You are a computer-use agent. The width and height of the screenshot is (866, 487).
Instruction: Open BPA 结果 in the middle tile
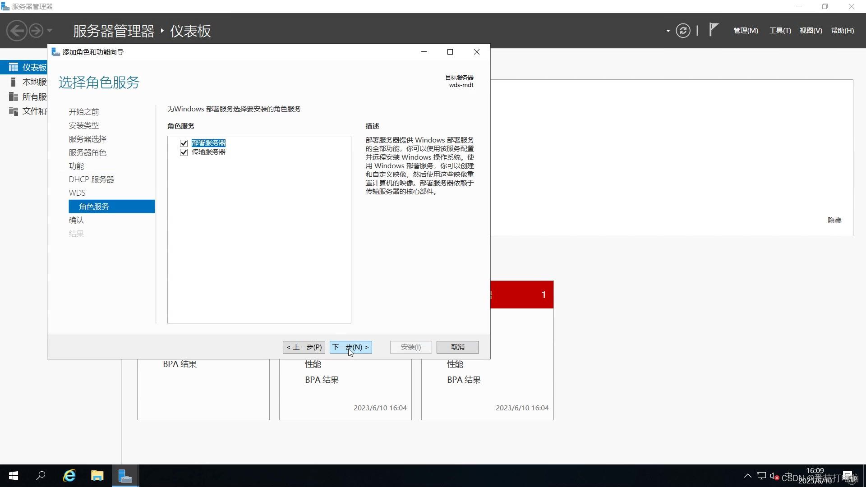322,380
